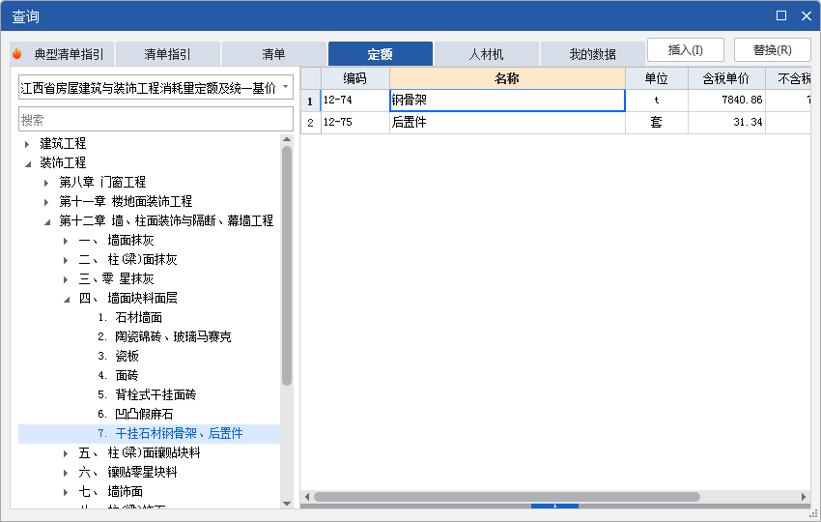Click 第八章 门窗工程 label

[102, 183]
